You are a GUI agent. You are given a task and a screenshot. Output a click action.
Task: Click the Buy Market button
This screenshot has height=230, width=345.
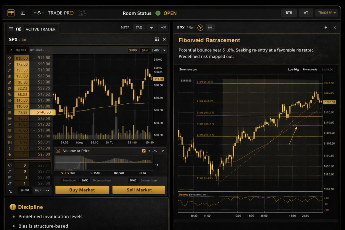(x=82, y=190)
